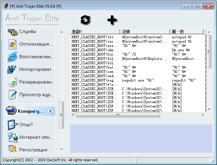Click the '%SystemRoot%\Explore...' cell
The height and width of the screenshot is (165, 217).
[144, 59]
